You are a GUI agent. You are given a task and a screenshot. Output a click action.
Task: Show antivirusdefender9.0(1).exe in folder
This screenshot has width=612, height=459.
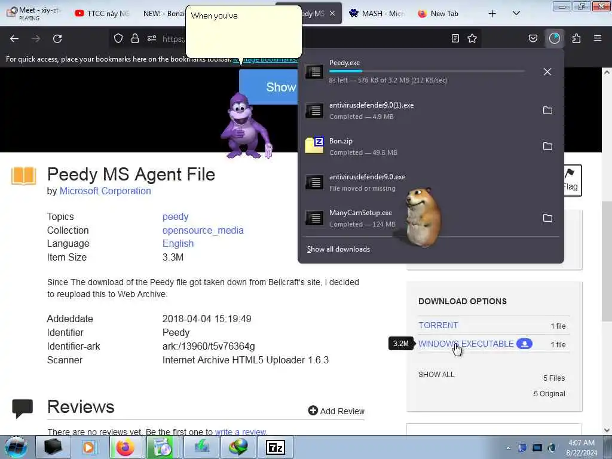click(547, 111)
